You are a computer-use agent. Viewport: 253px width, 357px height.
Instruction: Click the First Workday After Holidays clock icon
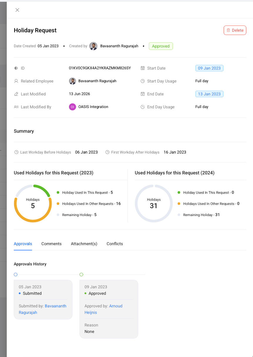pos(107,152)
